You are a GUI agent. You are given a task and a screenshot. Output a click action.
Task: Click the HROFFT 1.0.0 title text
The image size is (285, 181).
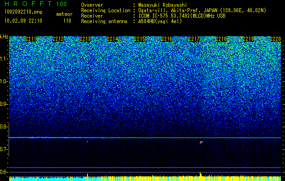click(x=35, y=4)
